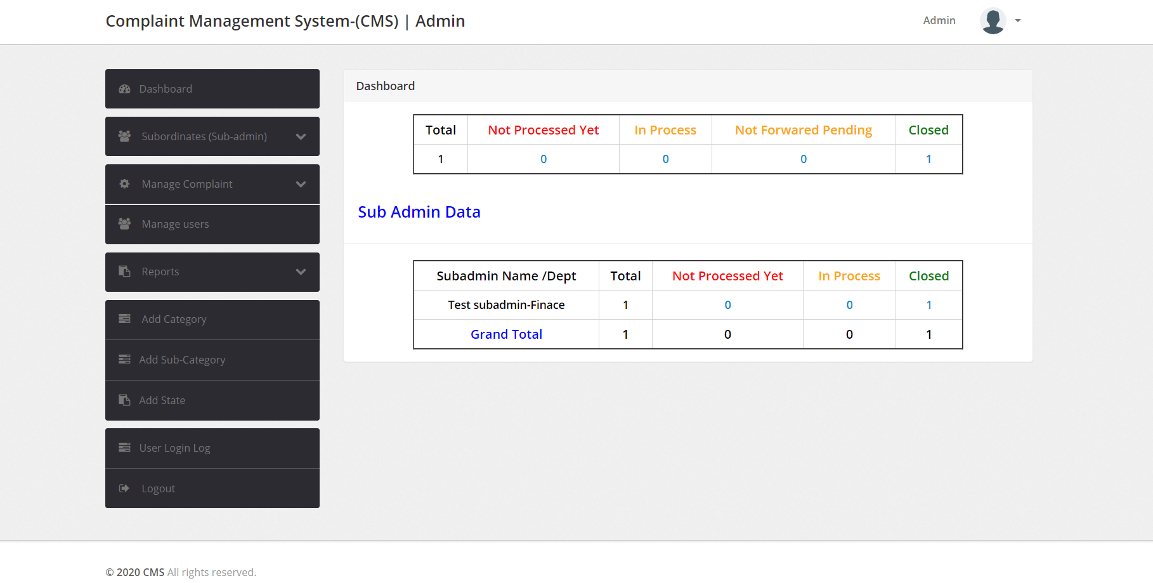Click the Manage Complaint gear icon

coord(124,183)
